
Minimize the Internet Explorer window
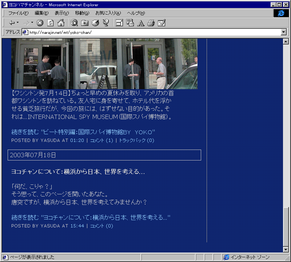click(x=273, y=5)
